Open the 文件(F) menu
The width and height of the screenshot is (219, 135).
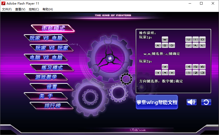tap(7, 9)
